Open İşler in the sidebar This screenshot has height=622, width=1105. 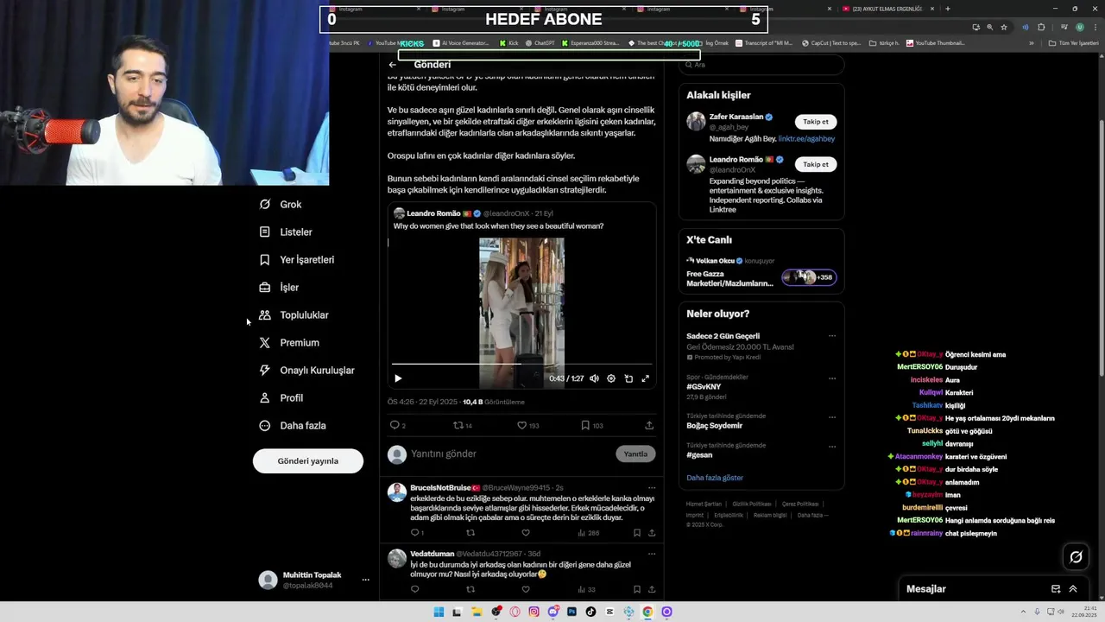coord(280,288)
